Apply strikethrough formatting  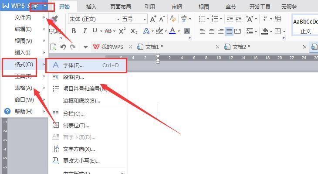108,31
